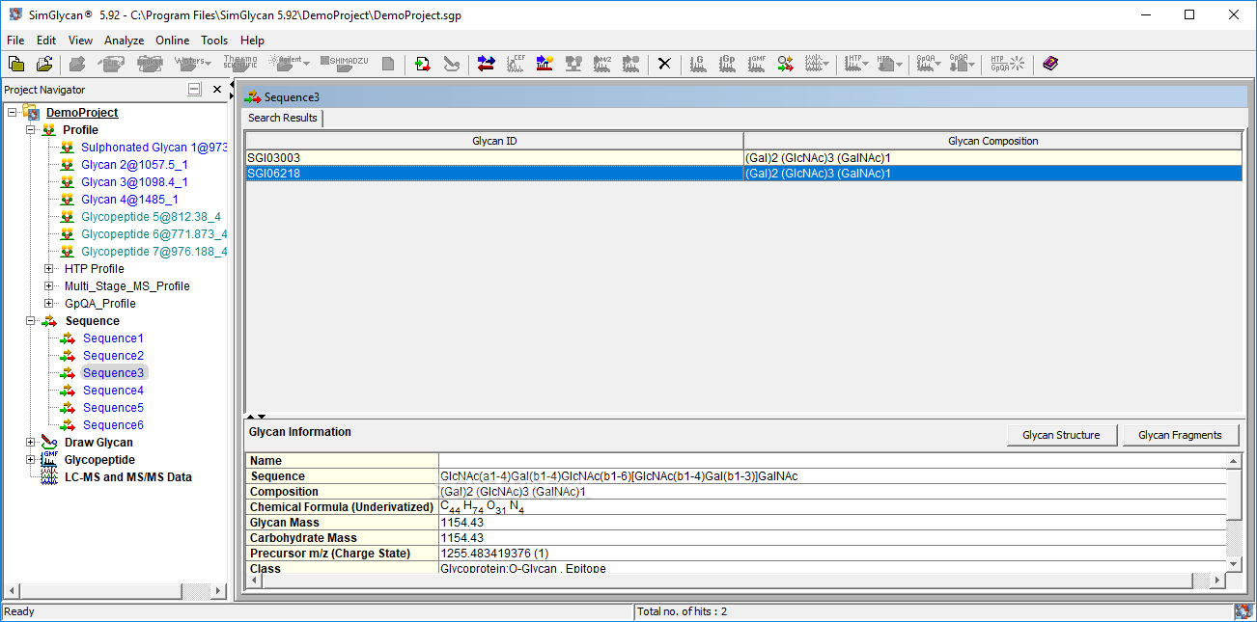The image size is (1257, 622).
Task: Click the colored arrows sequence search icon
Action: click(x=785, y=64)
